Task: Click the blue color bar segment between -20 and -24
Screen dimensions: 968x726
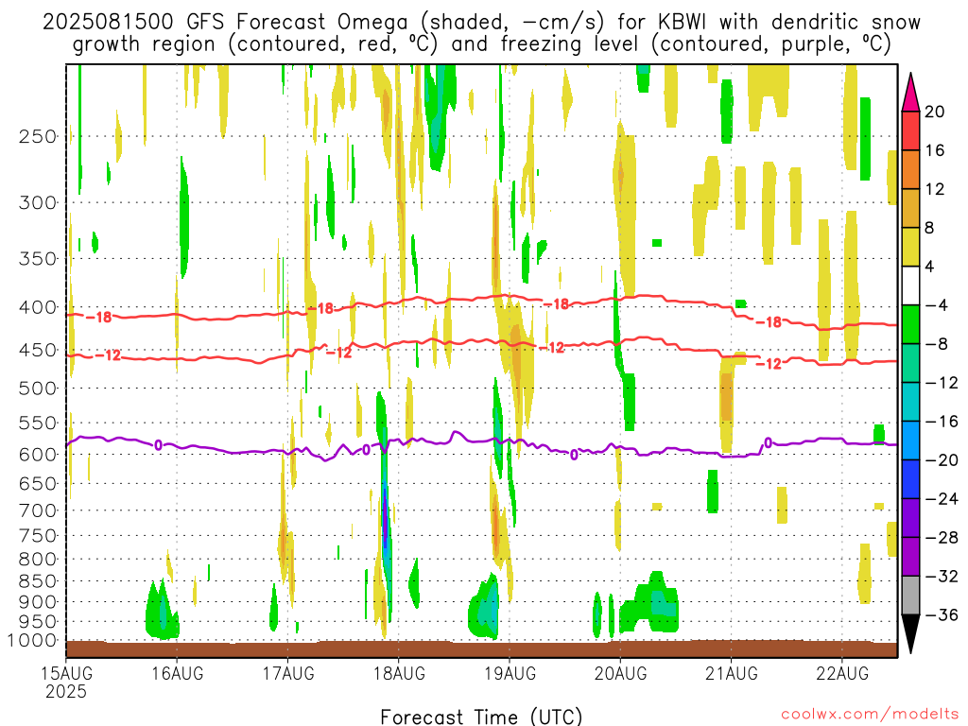Action: (x=910, y=479)
